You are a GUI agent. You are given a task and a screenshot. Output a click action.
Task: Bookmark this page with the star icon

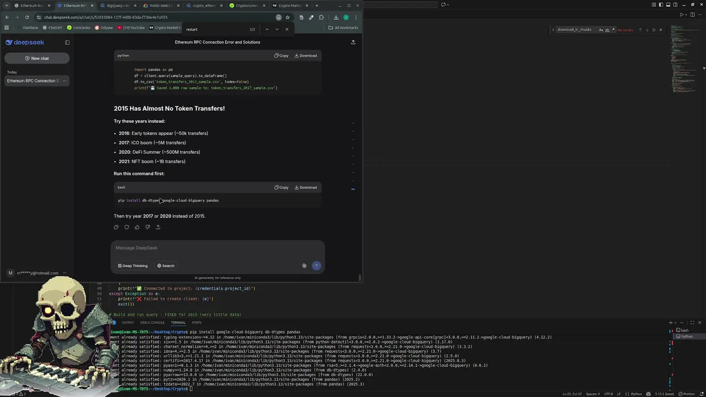click(x=287, y=17)
